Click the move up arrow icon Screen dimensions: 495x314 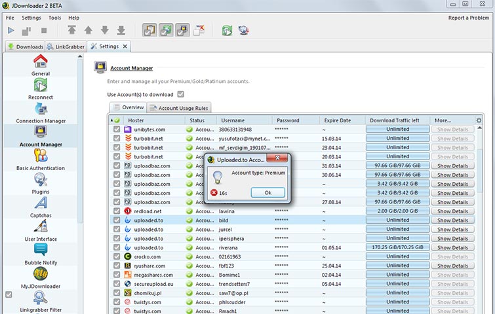pyautogui.click(x=89, y=30)
